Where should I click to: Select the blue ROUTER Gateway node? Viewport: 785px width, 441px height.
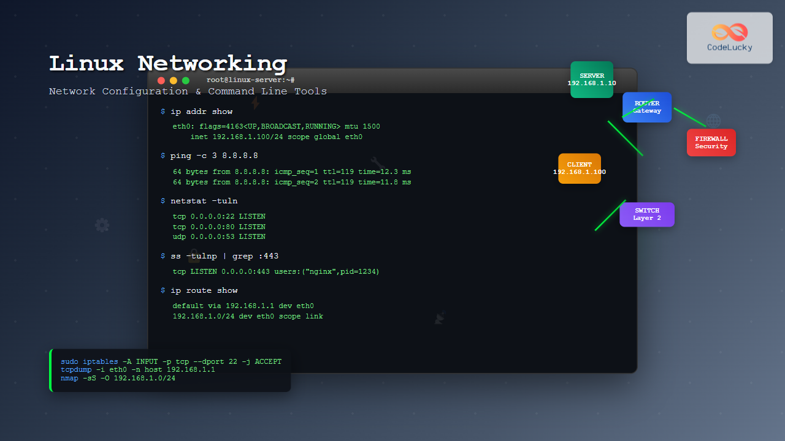647,107
